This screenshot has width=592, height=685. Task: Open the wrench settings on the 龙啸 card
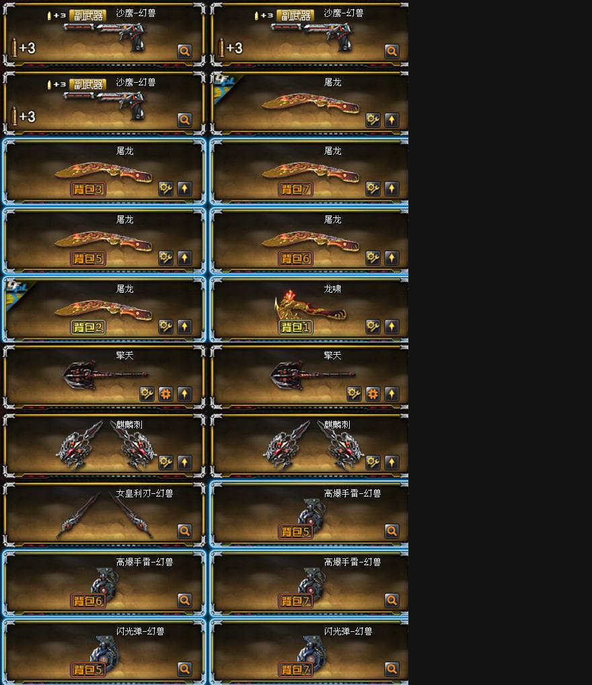373,326
